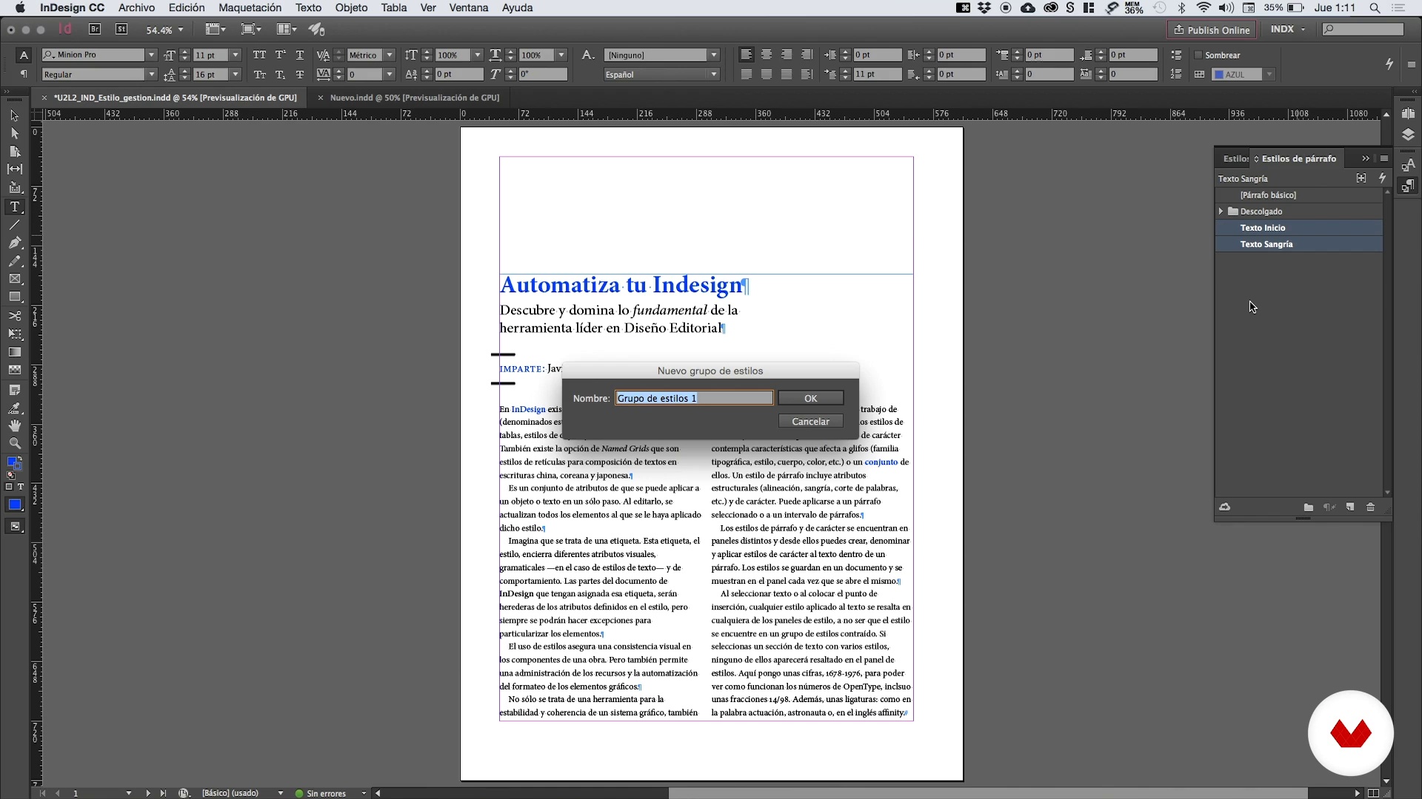Click the CC Libraries cloud icon
Image resolution: width=1422 pixels, height=799 pixels.
tap(1225, 507)
